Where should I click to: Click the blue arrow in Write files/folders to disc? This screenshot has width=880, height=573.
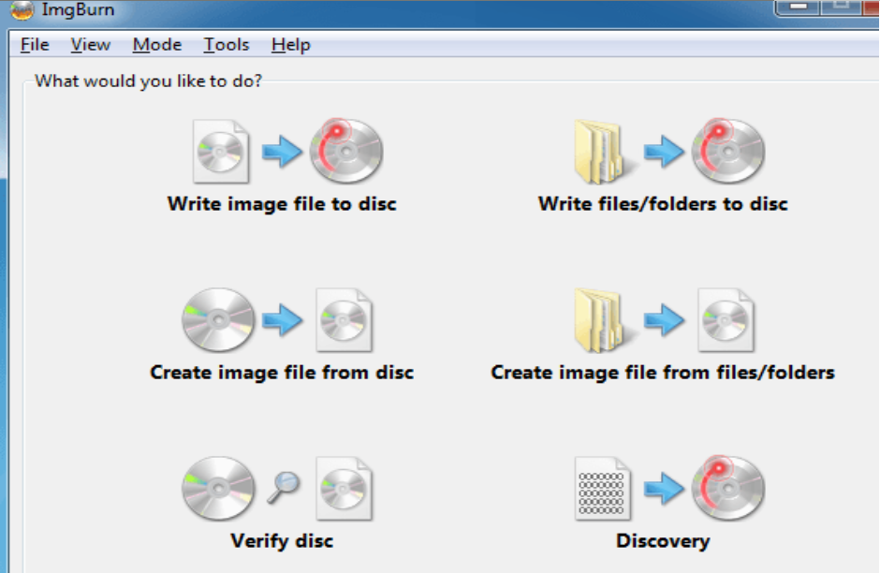coord(664,152)
